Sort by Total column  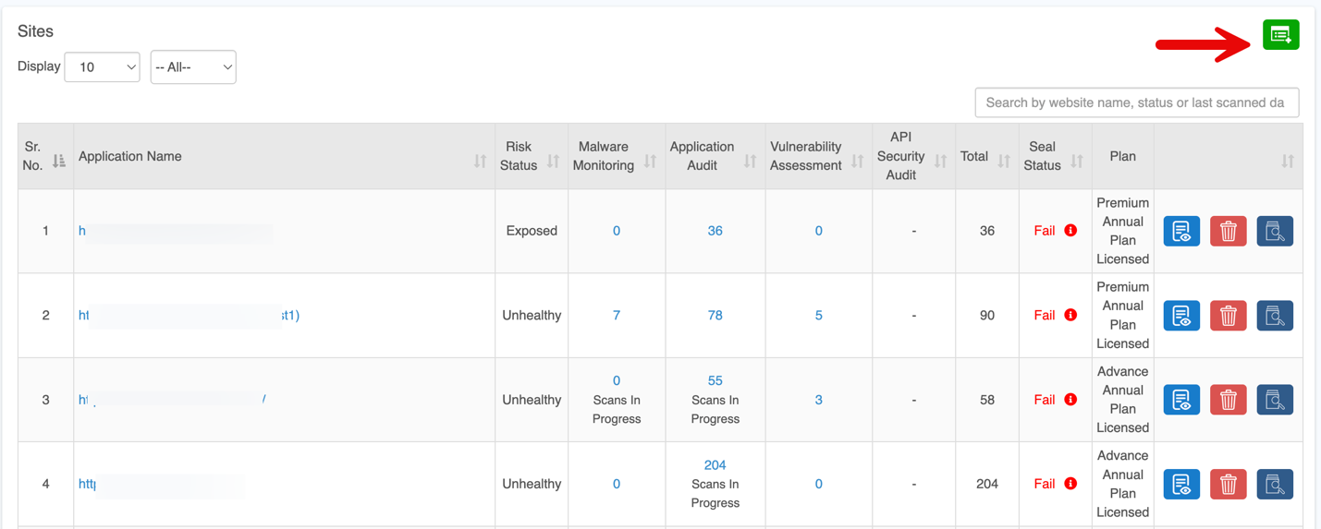1004,162
